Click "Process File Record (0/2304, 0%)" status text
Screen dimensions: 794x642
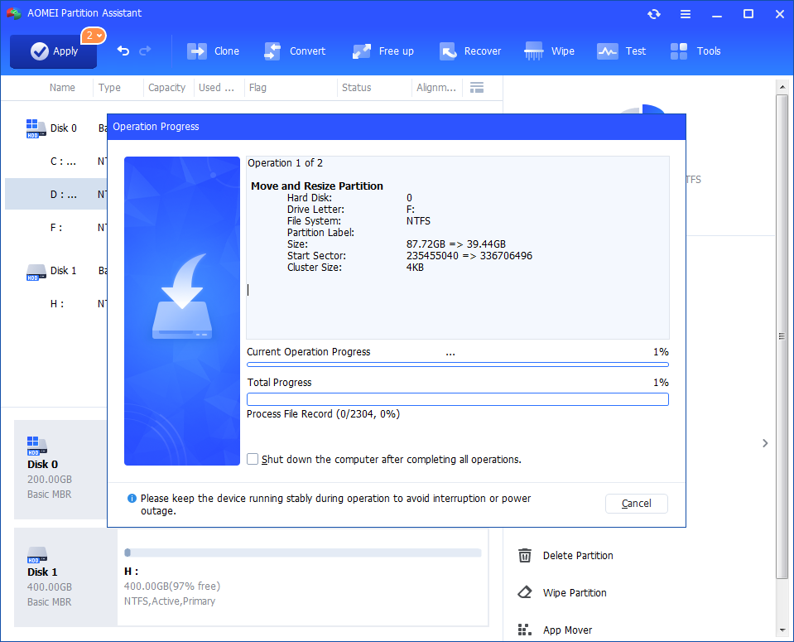(x=323, y=414)
